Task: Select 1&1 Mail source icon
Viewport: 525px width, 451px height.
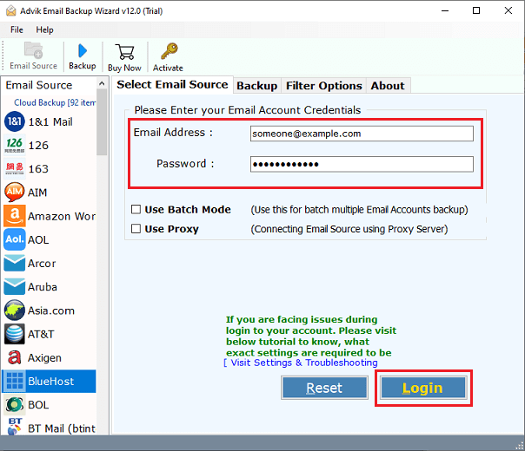Action: coord(15,121)
